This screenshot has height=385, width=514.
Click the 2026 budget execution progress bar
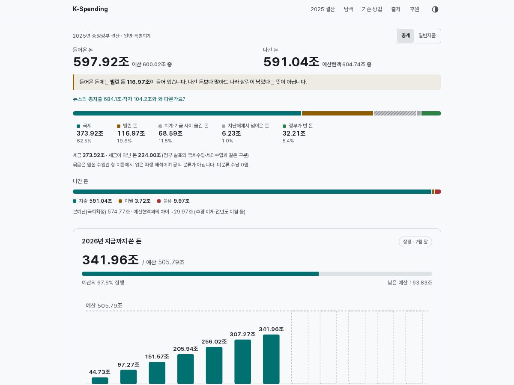257,274
